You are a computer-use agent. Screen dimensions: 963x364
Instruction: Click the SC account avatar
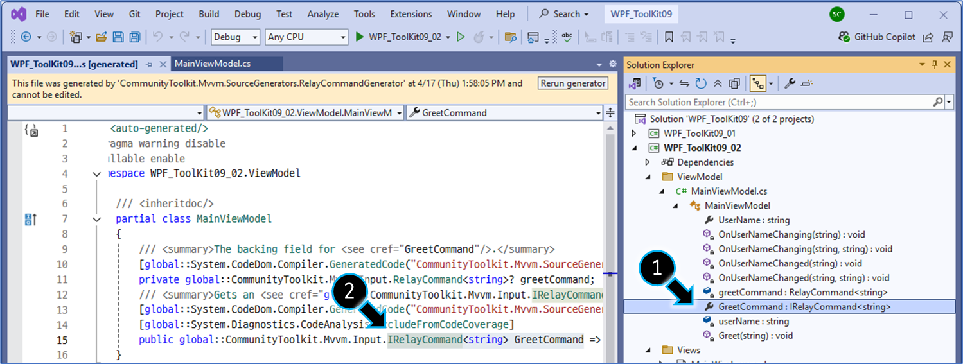[x=836, y=14]
